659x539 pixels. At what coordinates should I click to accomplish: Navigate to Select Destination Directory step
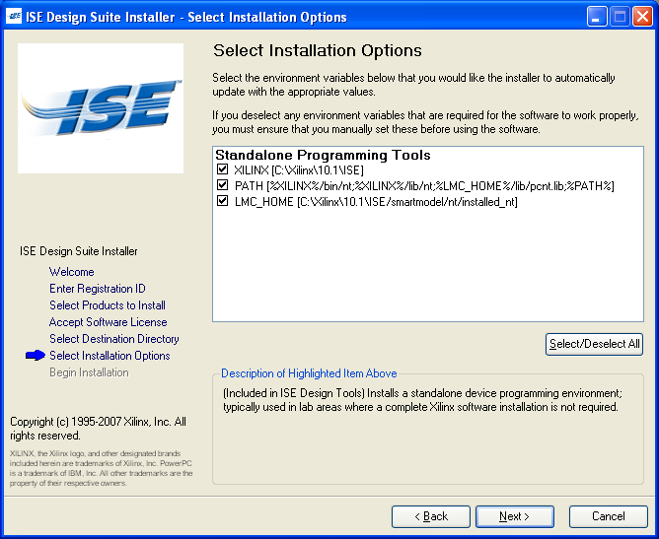(114, 339)
